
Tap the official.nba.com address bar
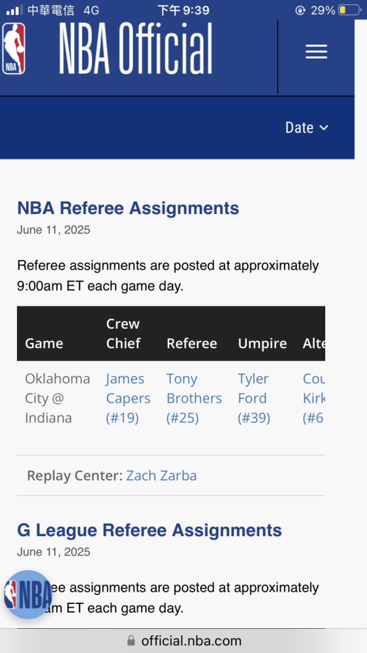(183, 641)
